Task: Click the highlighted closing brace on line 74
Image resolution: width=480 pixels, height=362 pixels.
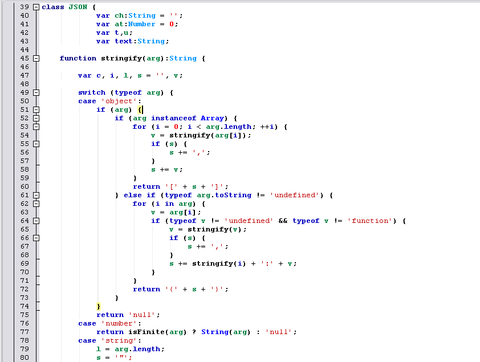Action: 98,306
